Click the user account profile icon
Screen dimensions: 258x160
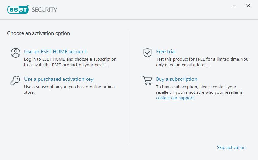[16, 53]
